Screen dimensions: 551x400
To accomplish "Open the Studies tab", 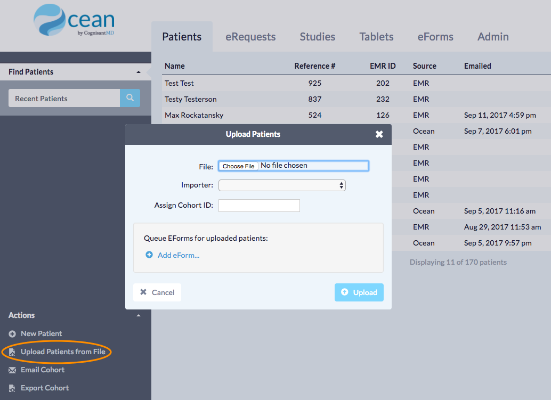I will click(x=318, y=37).
